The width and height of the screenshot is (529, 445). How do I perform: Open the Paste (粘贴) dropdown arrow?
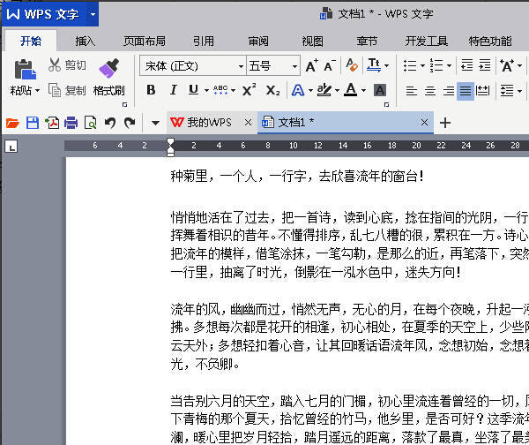point(37,90)
